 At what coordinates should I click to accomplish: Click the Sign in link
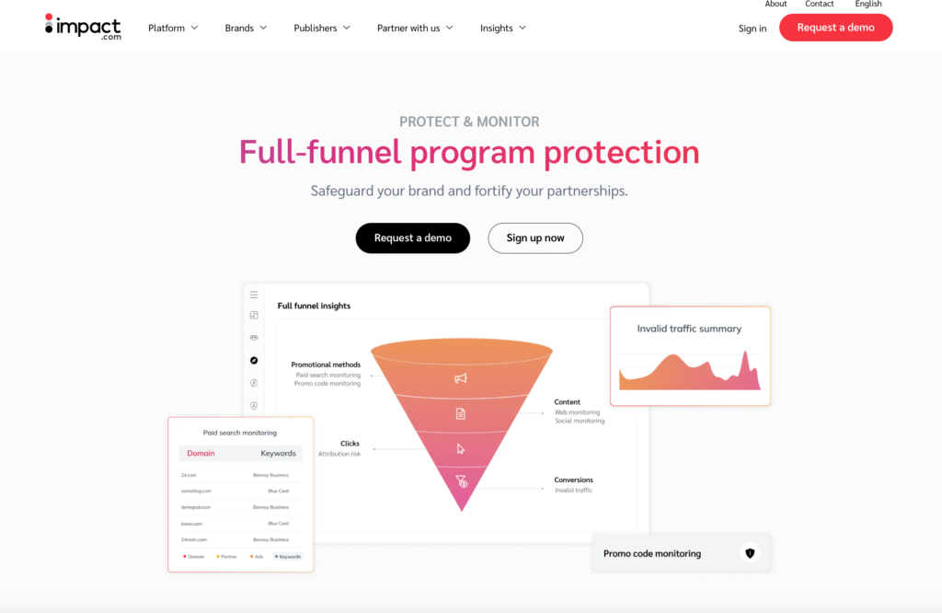point(752,29)
